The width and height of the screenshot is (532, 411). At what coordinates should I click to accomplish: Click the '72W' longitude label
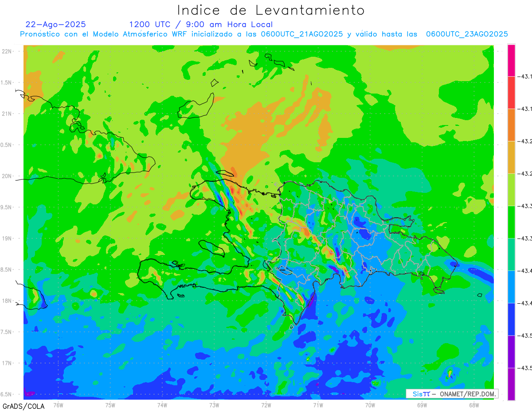click(x=266, y=405)
